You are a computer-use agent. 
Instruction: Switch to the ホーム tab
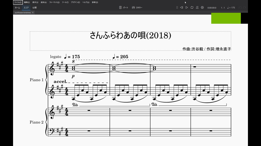point(17,8)
